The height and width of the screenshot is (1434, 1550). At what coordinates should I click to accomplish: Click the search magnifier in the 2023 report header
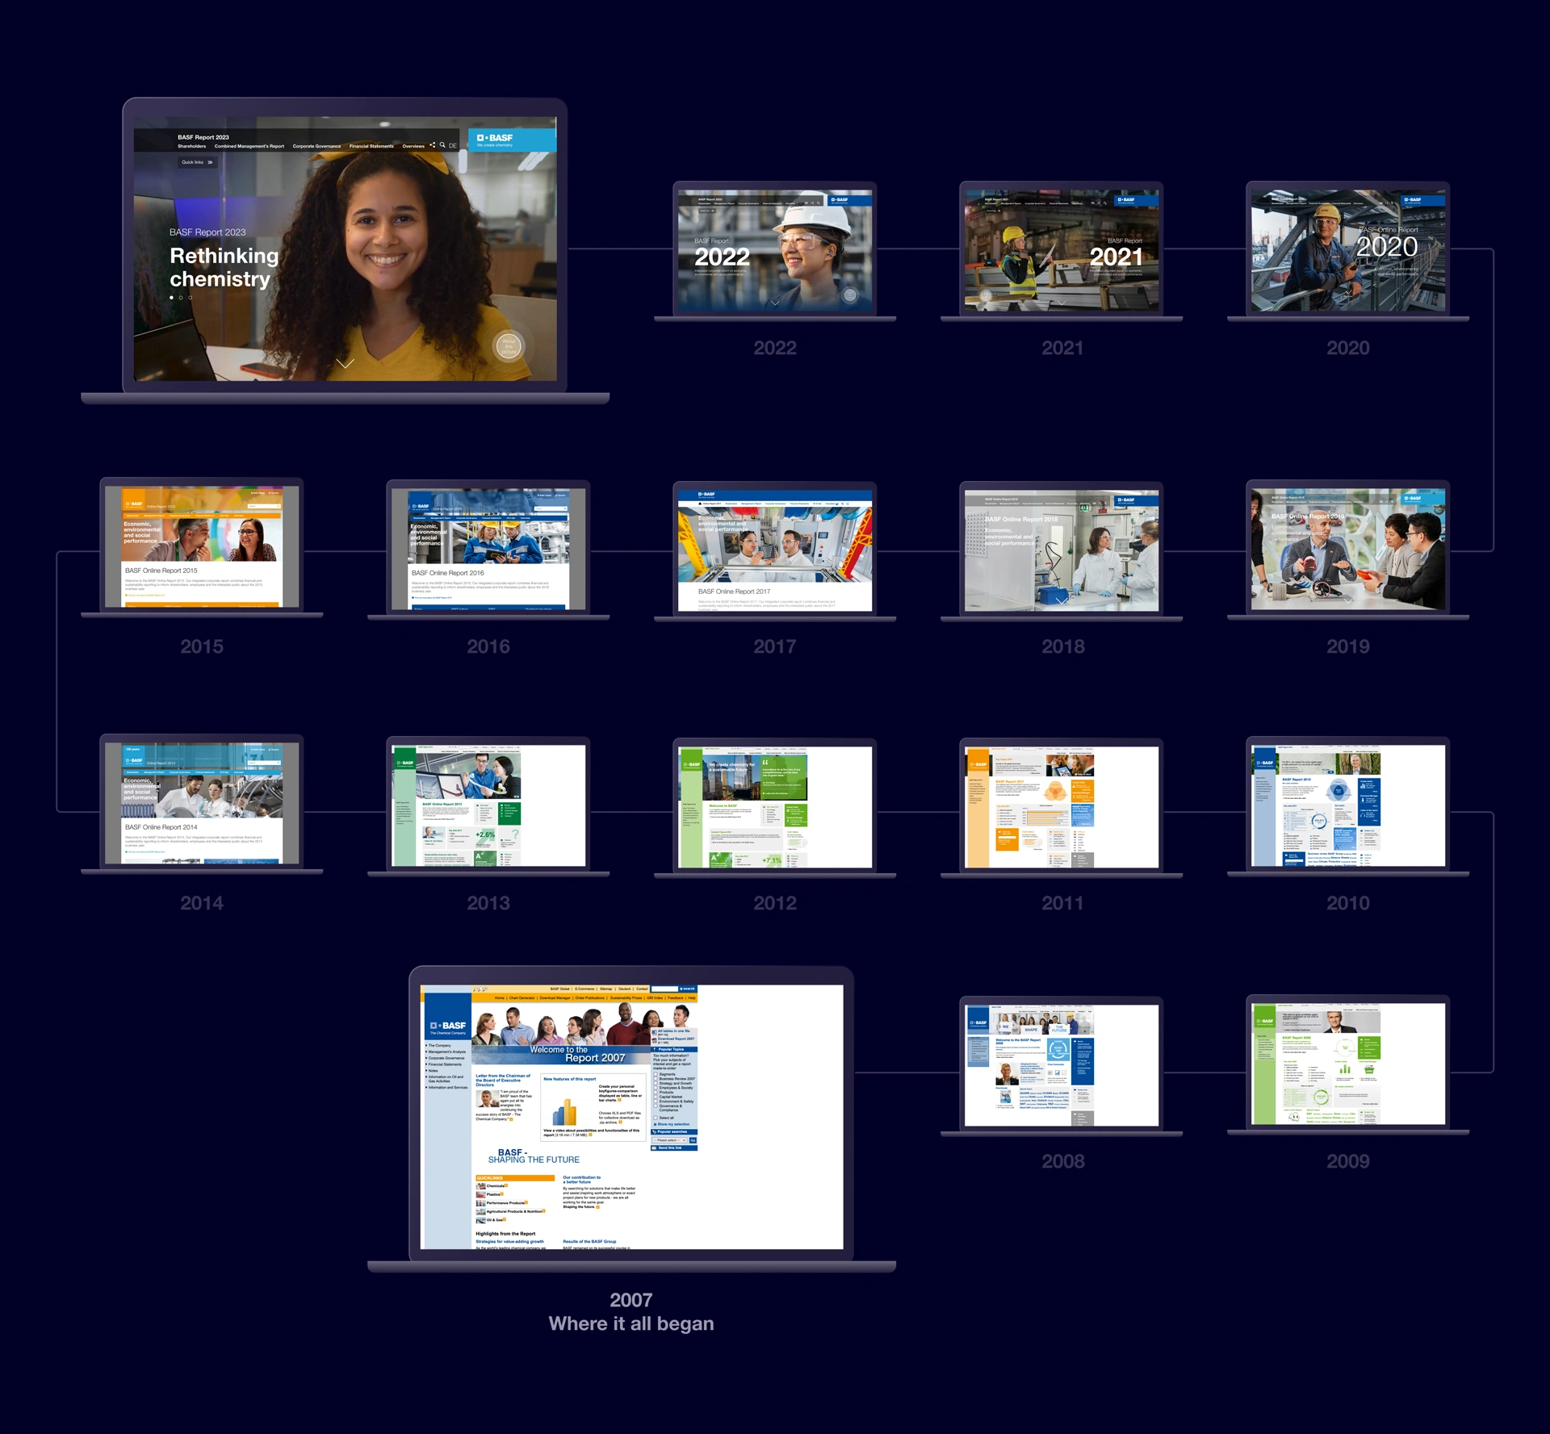[x=442, y=144]
